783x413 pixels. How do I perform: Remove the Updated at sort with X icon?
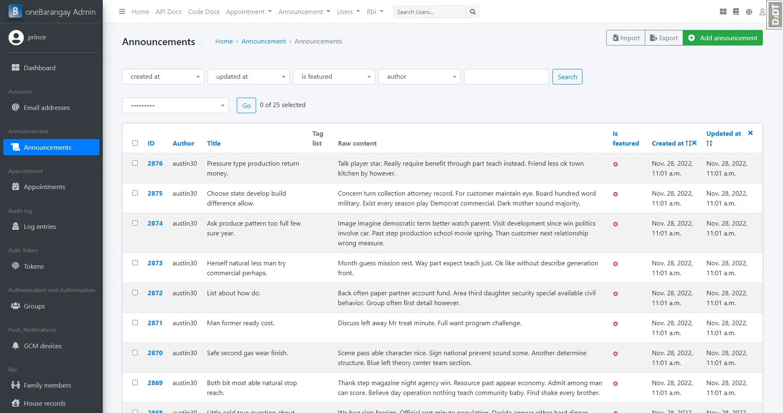[x=750, y=133]
